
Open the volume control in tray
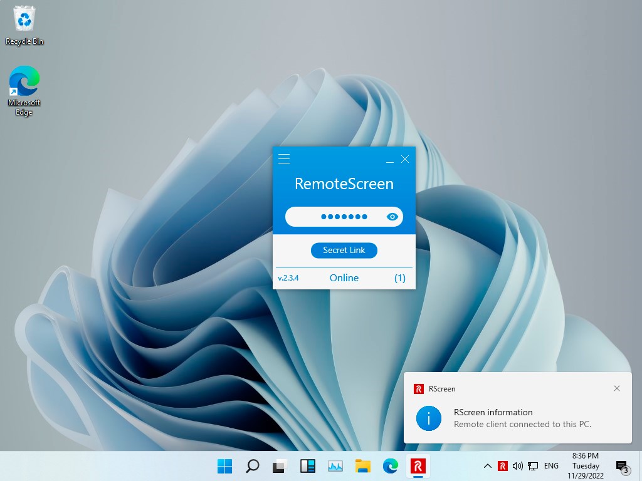pos(517,466)
